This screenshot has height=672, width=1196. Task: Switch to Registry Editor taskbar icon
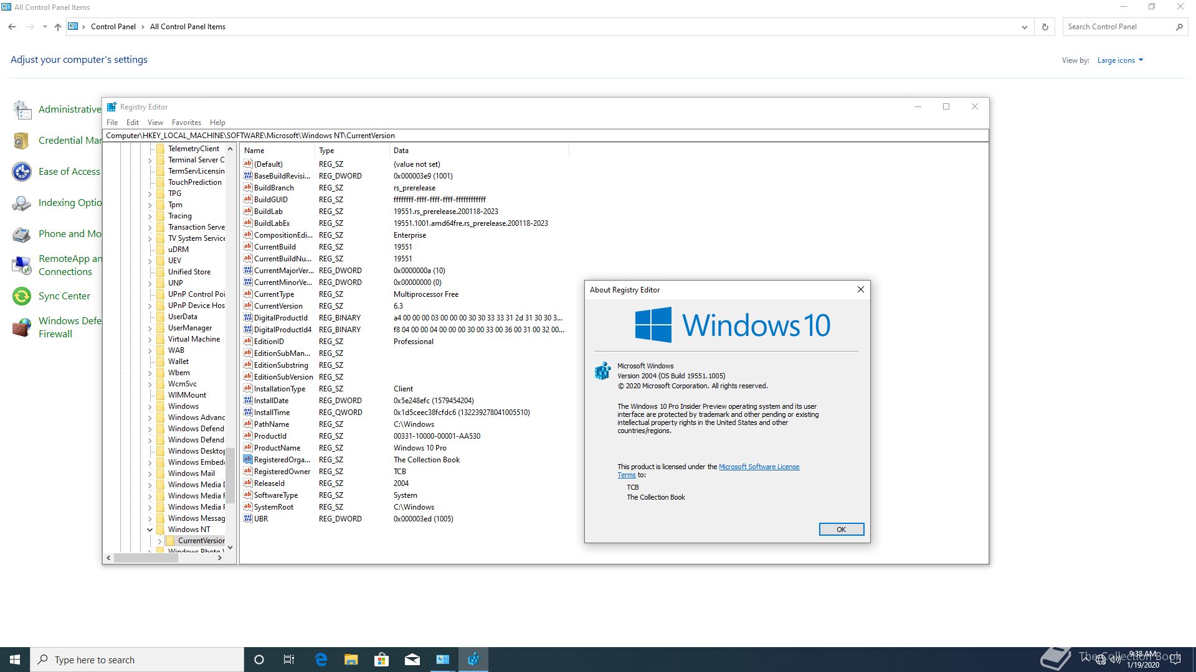(x=473, y=660)
